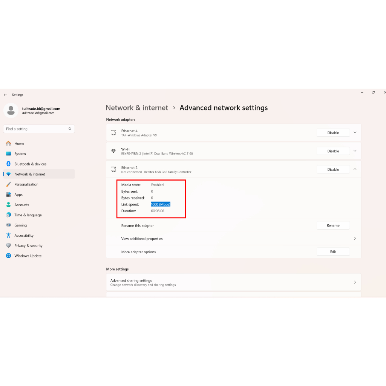Open the Home settings page

click(x=39, y=144)
